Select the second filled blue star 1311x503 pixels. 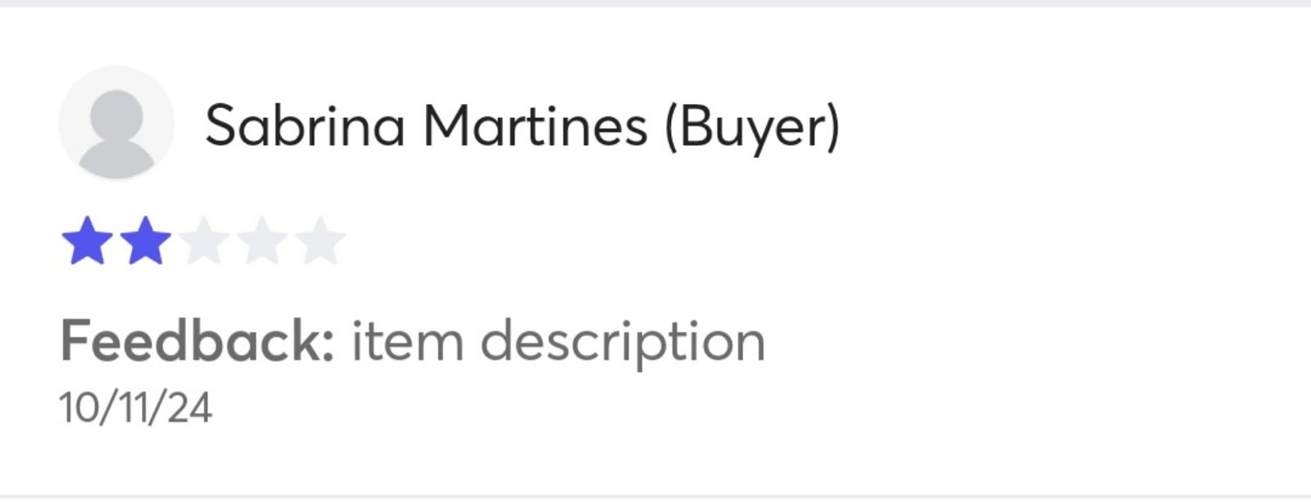[145, 241]
